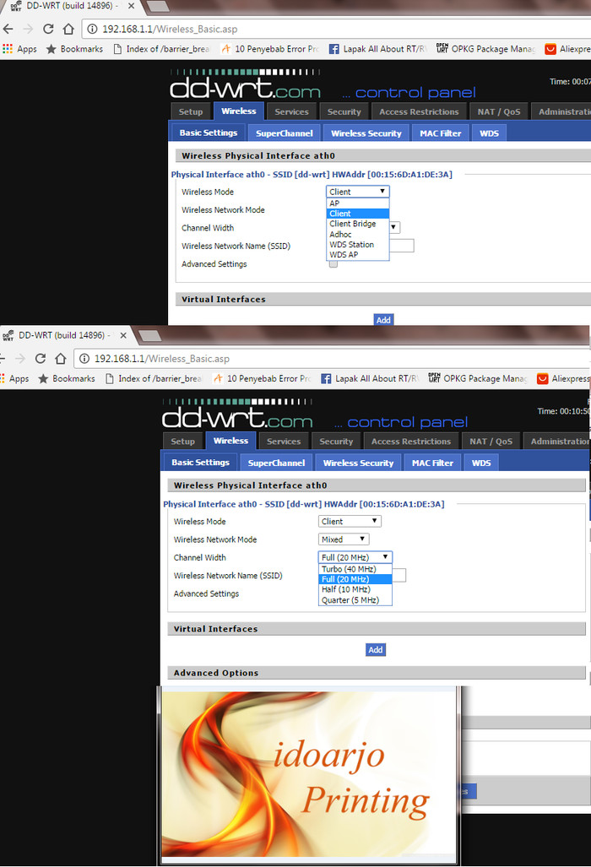Click reload icon in lower browser window
This screenshot has height=867, width=591.
point(41,358)
